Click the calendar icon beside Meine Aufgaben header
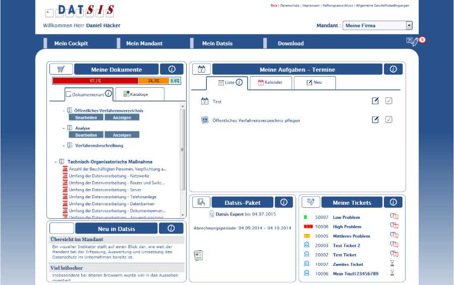Screen dimensions: 454x285 pos(201,70)
